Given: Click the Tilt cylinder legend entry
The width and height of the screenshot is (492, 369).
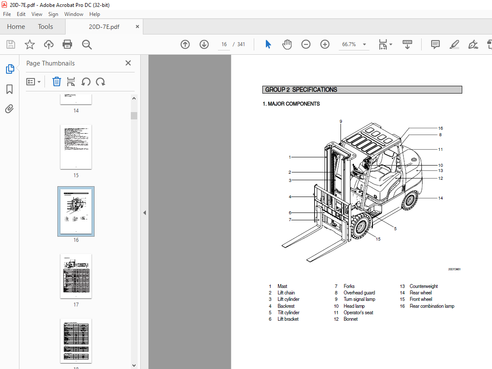Looking at the screenshot, I should [x=288, y=313].
